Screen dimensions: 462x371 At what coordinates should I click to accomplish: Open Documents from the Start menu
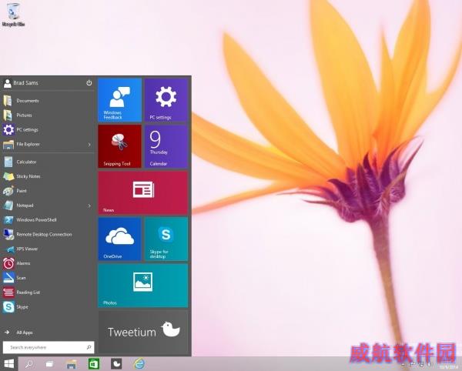pyautogui.click(x=47, y=101)
